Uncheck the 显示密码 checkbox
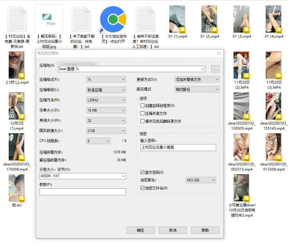 coord(142,172)
